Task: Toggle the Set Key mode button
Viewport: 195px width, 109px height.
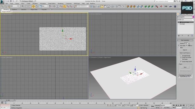Action: pyautogui.click(x=157, y=108)
